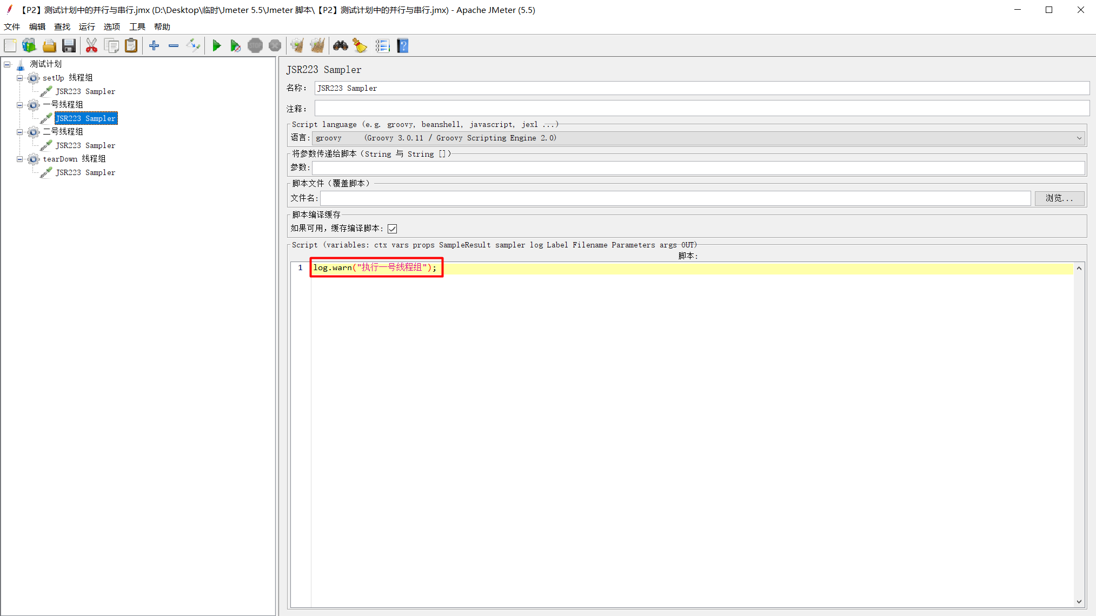This screenshot has height=616, width=1096.
Task: Save the test plan with floppy icon
Action: coord(69,46)
